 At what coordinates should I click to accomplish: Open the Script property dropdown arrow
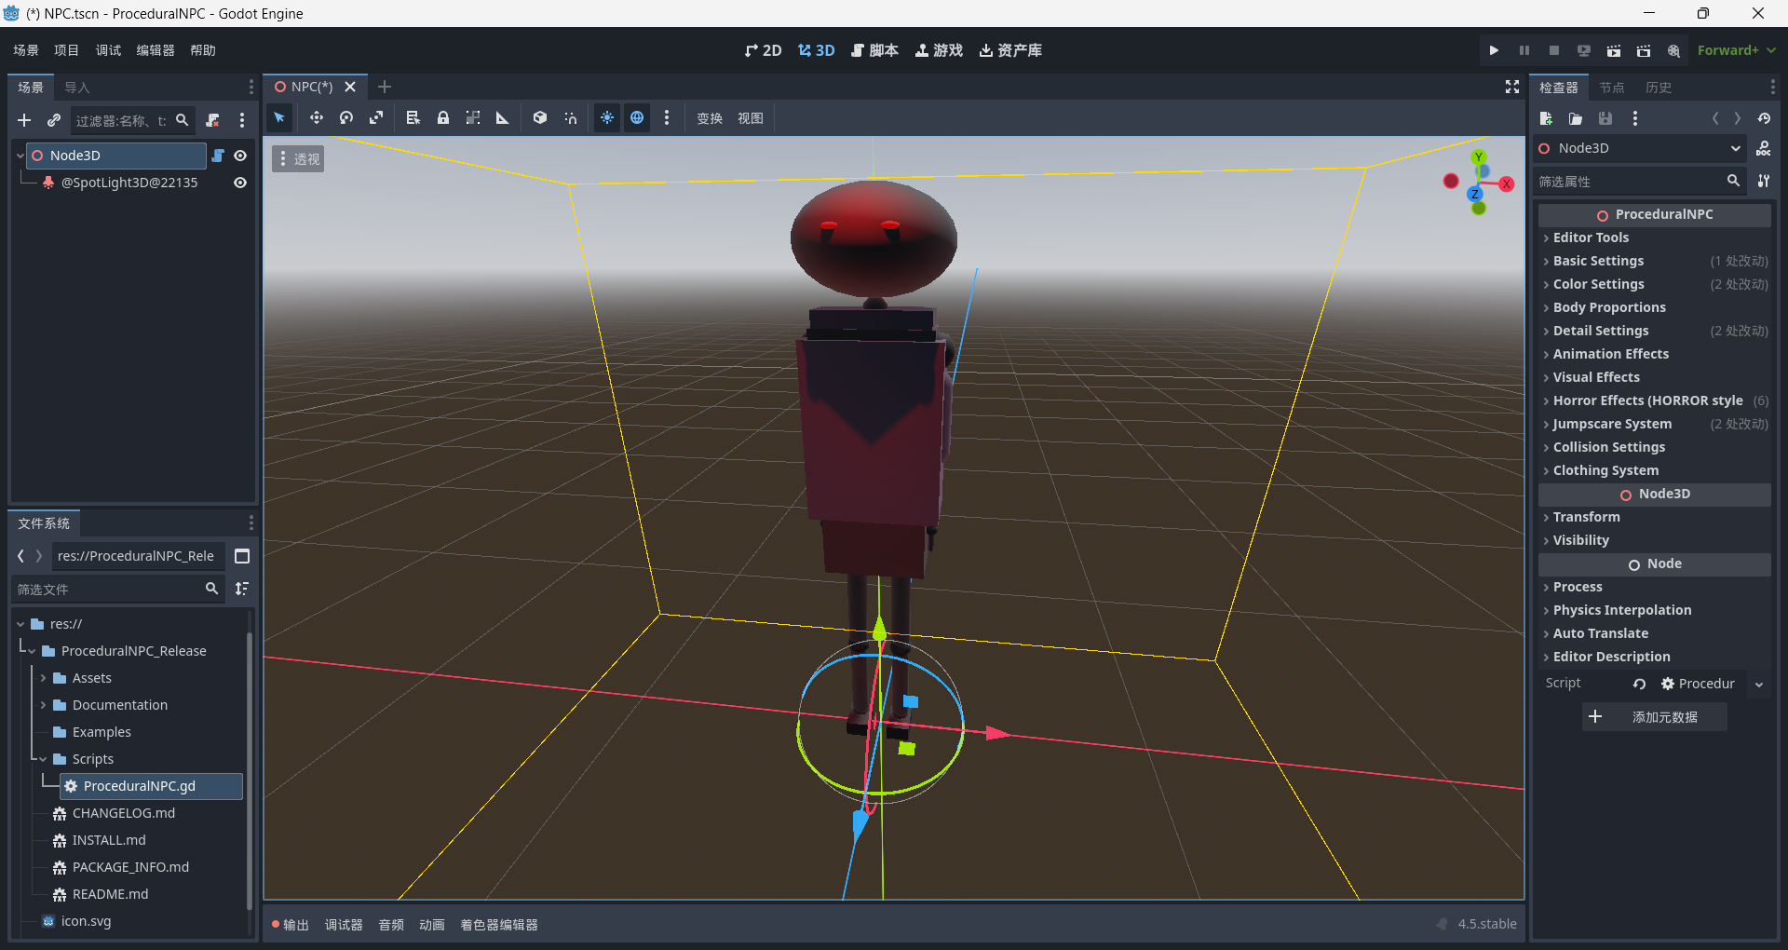pos(1759,684)
